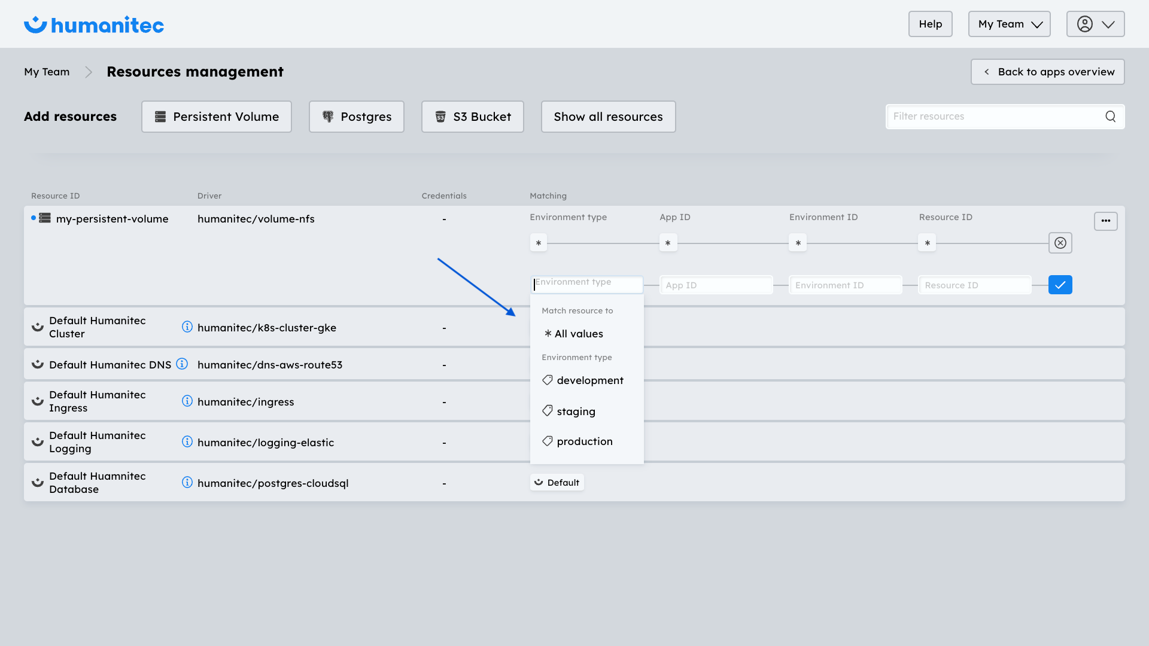The image size is (1149, 646).
Task: Click Environment ID wildcard asterisk
Action: pyautogui.click(x=798, y=243)
